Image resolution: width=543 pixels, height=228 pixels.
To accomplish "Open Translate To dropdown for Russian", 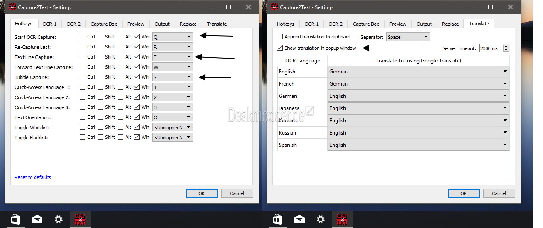I will pos(418,132).
